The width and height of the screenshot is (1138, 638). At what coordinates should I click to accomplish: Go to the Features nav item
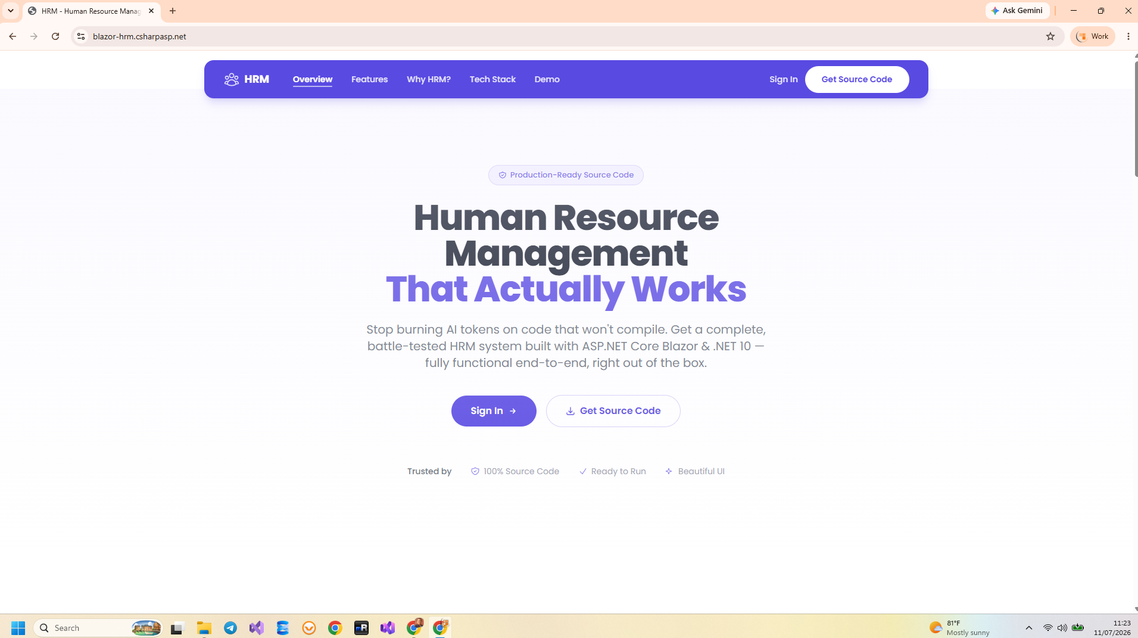369,79
